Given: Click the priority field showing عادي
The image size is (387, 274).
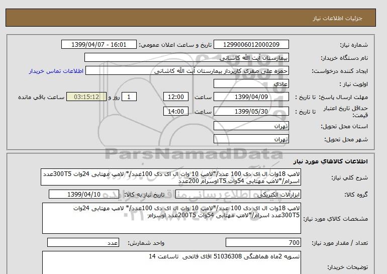Looking at the screenshot, I should pyautogui.click(x=251, y=83).
